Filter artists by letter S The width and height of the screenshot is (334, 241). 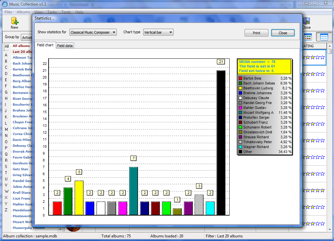[x=6, y=167]
